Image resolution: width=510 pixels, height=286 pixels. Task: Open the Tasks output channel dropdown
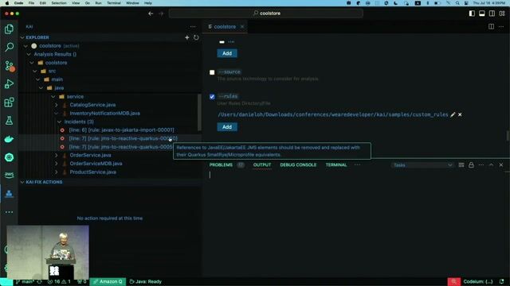(422, 165)
